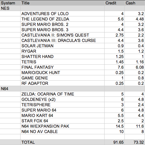Select total credit value 91.65
The width and height of the screenshot is (145, 145).
tap(114, 142)
